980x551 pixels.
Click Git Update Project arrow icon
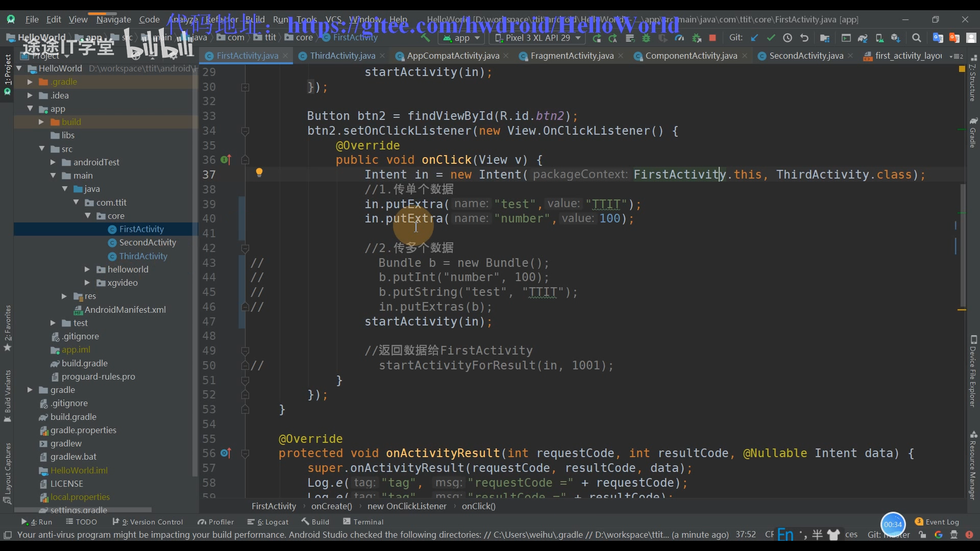click(x=754, y=38)
